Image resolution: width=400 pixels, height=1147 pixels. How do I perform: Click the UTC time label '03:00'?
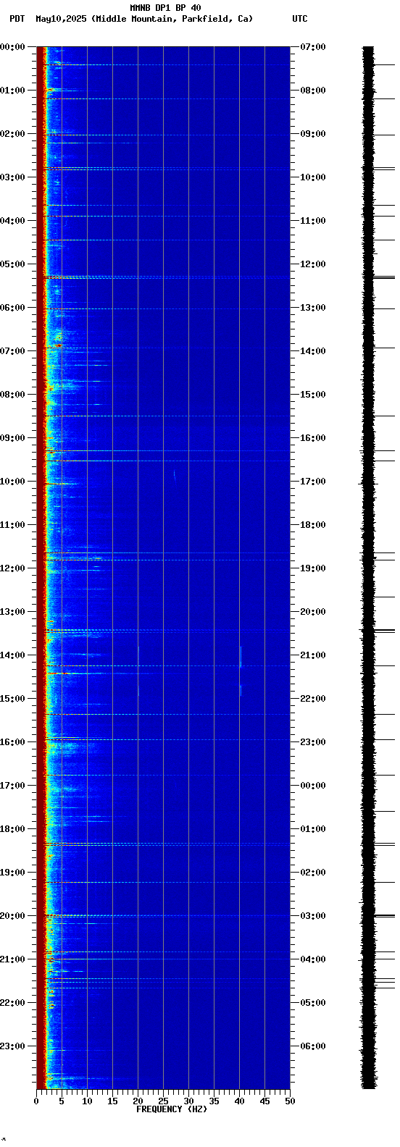pyautogui.click(x=313, y=916)
